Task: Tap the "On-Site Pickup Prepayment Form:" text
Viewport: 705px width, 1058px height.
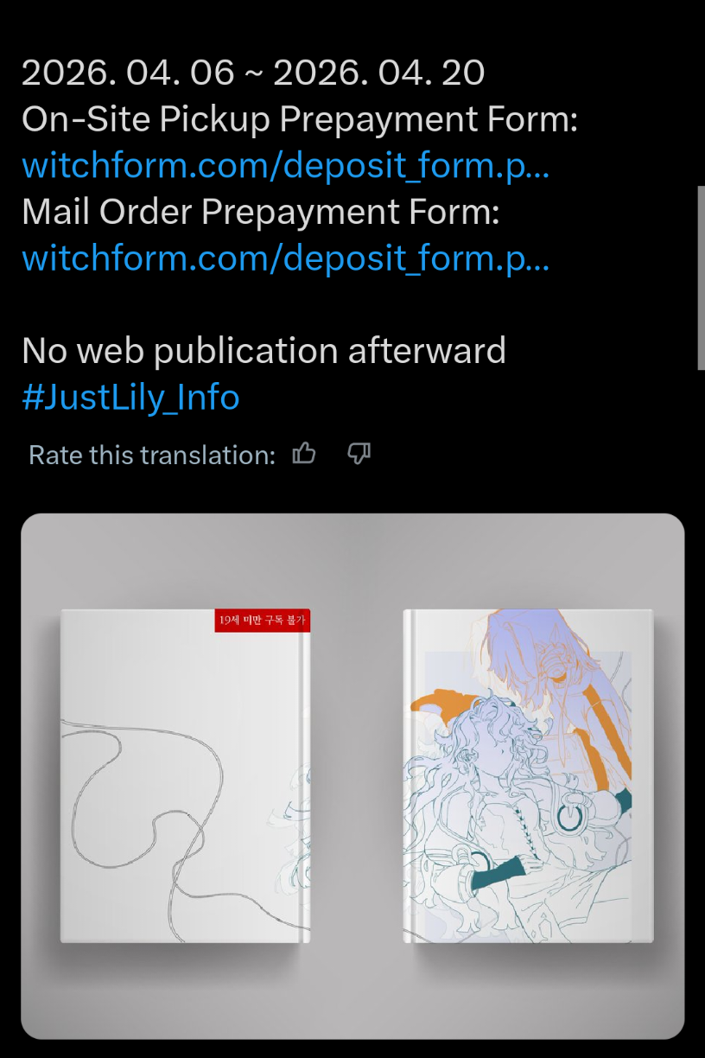Action: 300,119
